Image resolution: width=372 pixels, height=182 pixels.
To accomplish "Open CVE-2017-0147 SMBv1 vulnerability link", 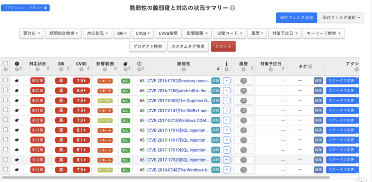I will point(179,111).
